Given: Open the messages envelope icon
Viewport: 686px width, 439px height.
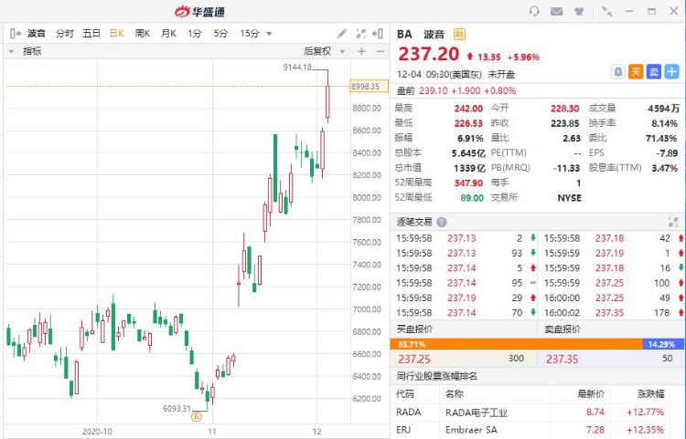Looking at the screenshot, I should point(556,11).
